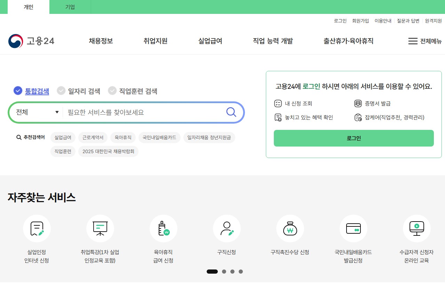445x291 pixels.
Task: Open the 실업급여 menu
Action: pyautogui.click(x=210, y=41)
